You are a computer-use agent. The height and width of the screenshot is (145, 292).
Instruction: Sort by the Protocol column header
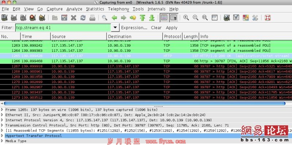point(172,36)
